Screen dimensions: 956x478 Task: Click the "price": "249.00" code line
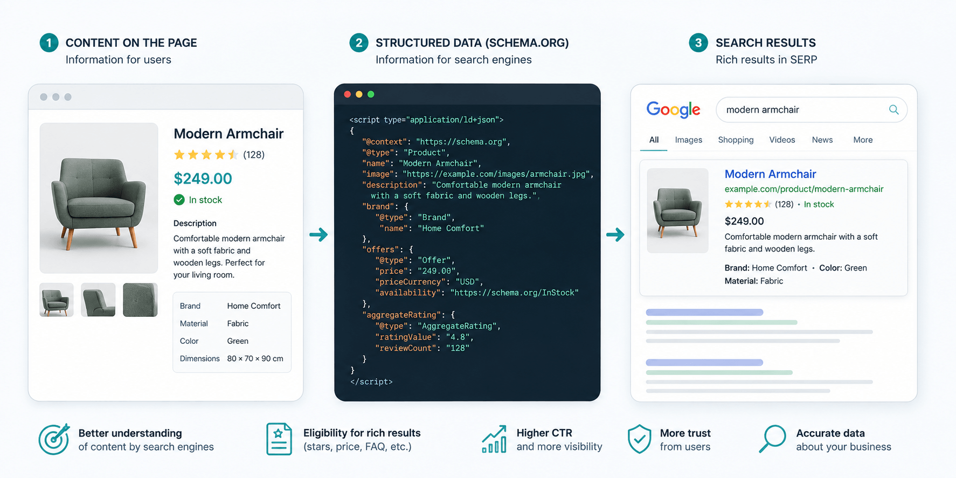(x=418, y=271)
